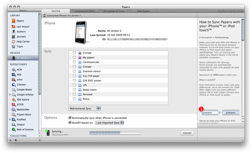Open the Web of Science repository icon
This screenshot has width=252, height=153.
[x=14, y=129]
